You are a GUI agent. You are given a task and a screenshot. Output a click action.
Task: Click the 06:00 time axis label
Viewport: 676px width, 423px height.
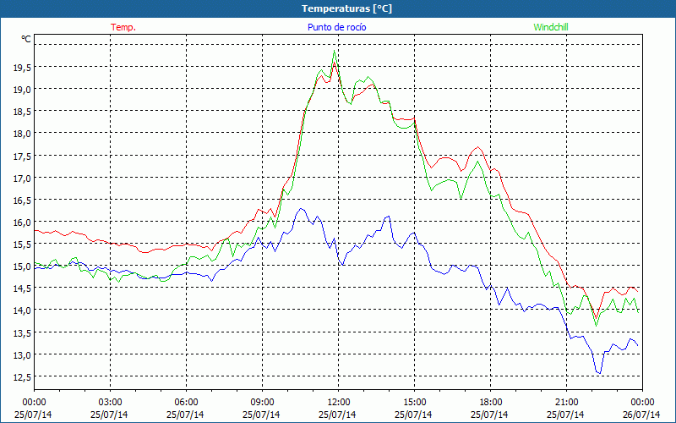pos(186,403)
